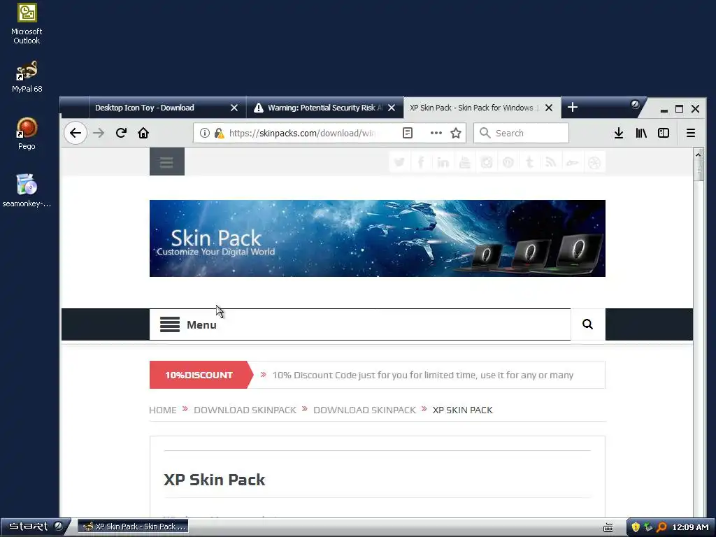This screenshot has height=537, width=716.
Task: Open the Windows Start menu
Action: coord(35,527)
